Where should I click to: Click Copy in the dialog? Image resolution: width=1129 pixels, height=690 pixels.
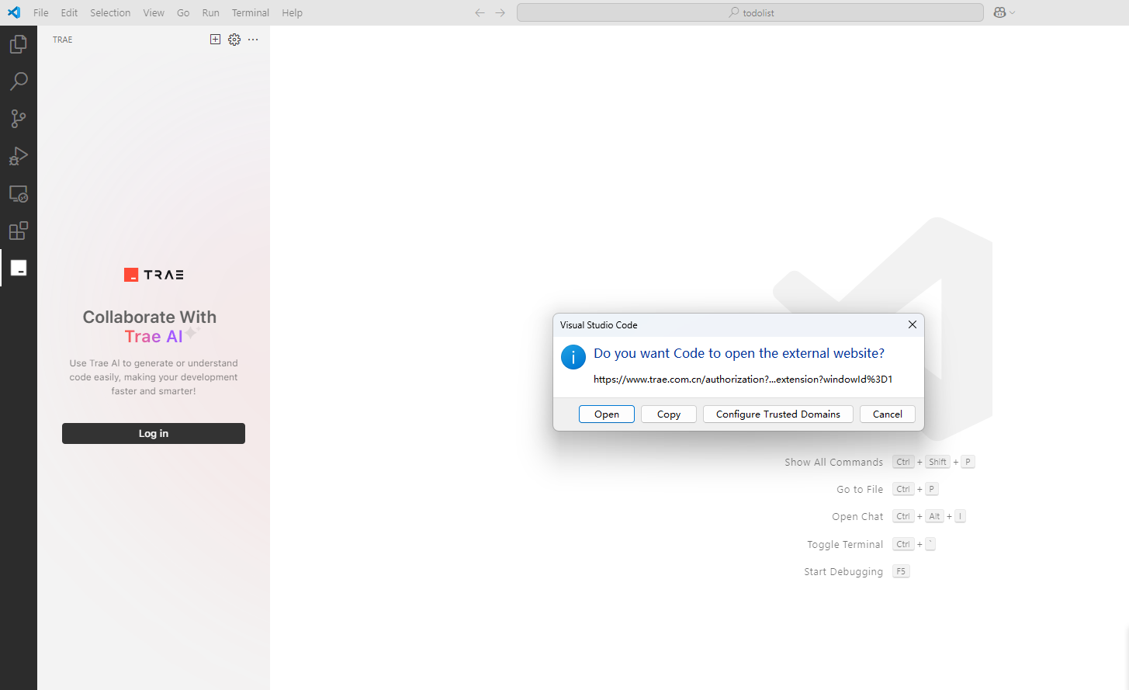pyautogui.click(x=669, y=414)
